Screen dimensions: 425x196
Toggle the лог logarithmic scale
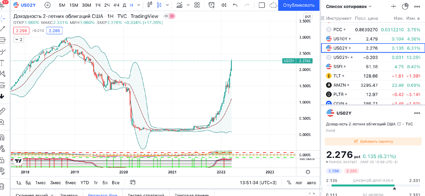point(299,183)
